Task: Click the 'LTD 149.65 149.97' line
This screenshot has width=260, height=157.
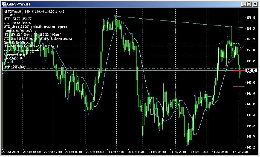Action: click(17, 23)
